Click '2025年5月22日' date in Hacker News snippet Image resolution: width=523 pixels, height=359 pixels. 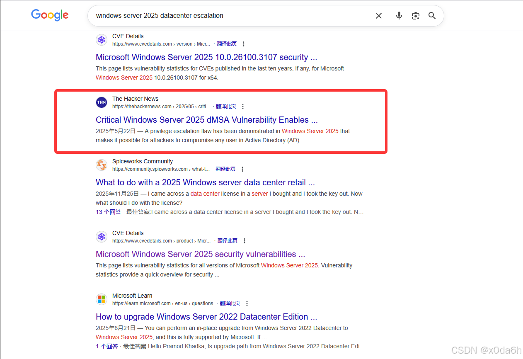coord(116,131)
